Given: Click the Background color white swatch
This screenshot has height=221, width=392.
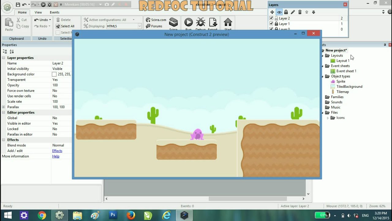Looking at the screenshot, I should [x=54, y=74].
